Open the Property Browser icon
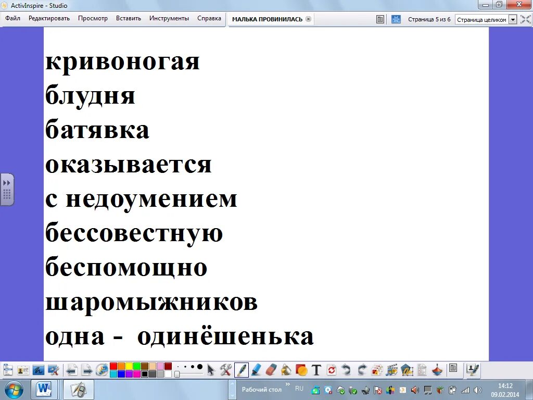The height and width of the screenshot is (400, 533). point(422,370)
